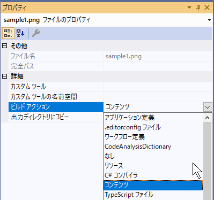Select the ファイル名 property row
Screen dimensions: 214x200
tap(56, 56)
